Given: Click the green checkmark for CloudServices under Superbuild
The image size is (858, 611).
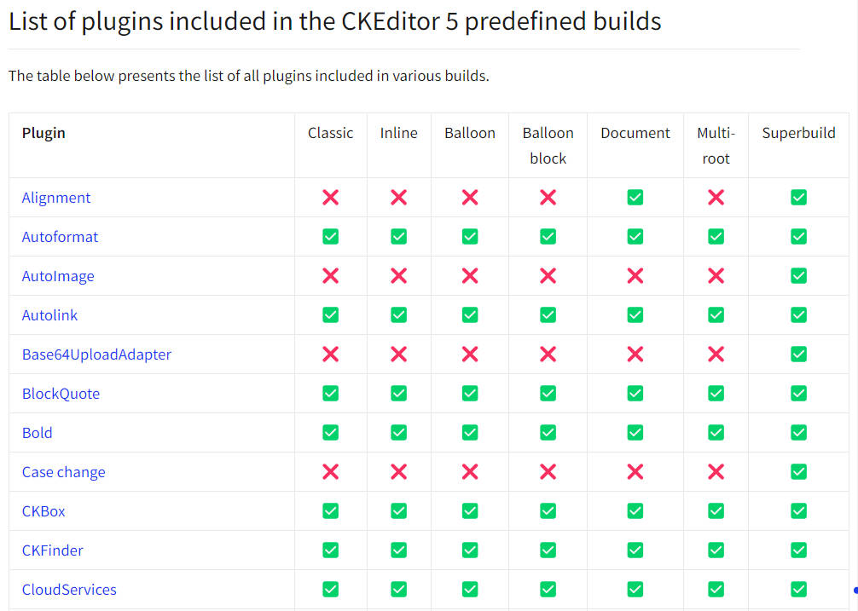Looking at the screenshot, I should click(x=798, y=589).
